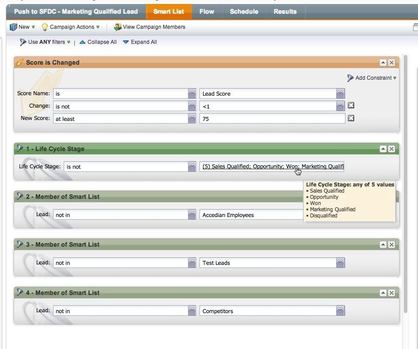The width and height of the screenshot is (418, 349).
Task: Open the Push to SFDC campaign tab
Action: point(76,12)
